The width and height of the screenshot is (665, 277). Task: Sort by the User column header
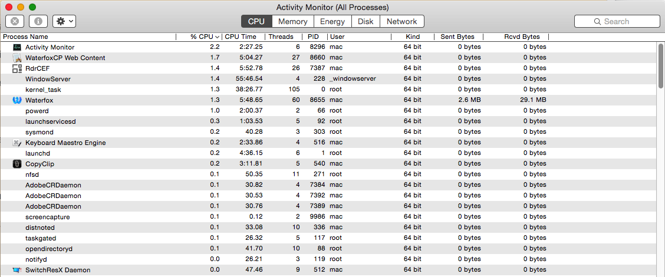(x=360, y=37)
